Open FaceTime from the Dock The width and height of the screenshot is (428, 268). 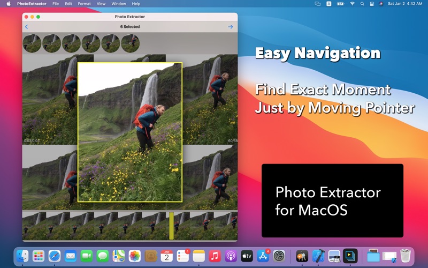click(87, 256)
